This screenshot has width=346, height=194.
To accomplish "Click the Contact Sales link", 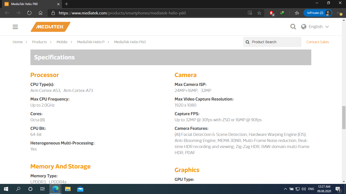I will [x=317, y=42].
